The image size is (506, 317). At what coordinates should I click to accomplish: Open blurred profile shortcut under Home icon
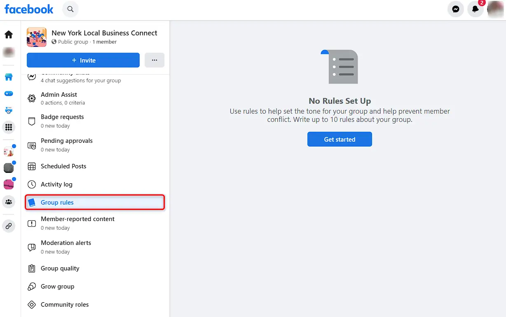(9, 53)
